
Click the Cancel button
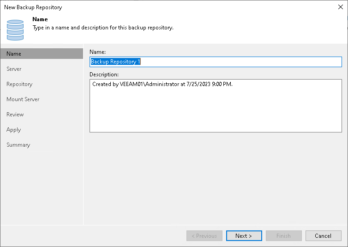pos(323,236)
